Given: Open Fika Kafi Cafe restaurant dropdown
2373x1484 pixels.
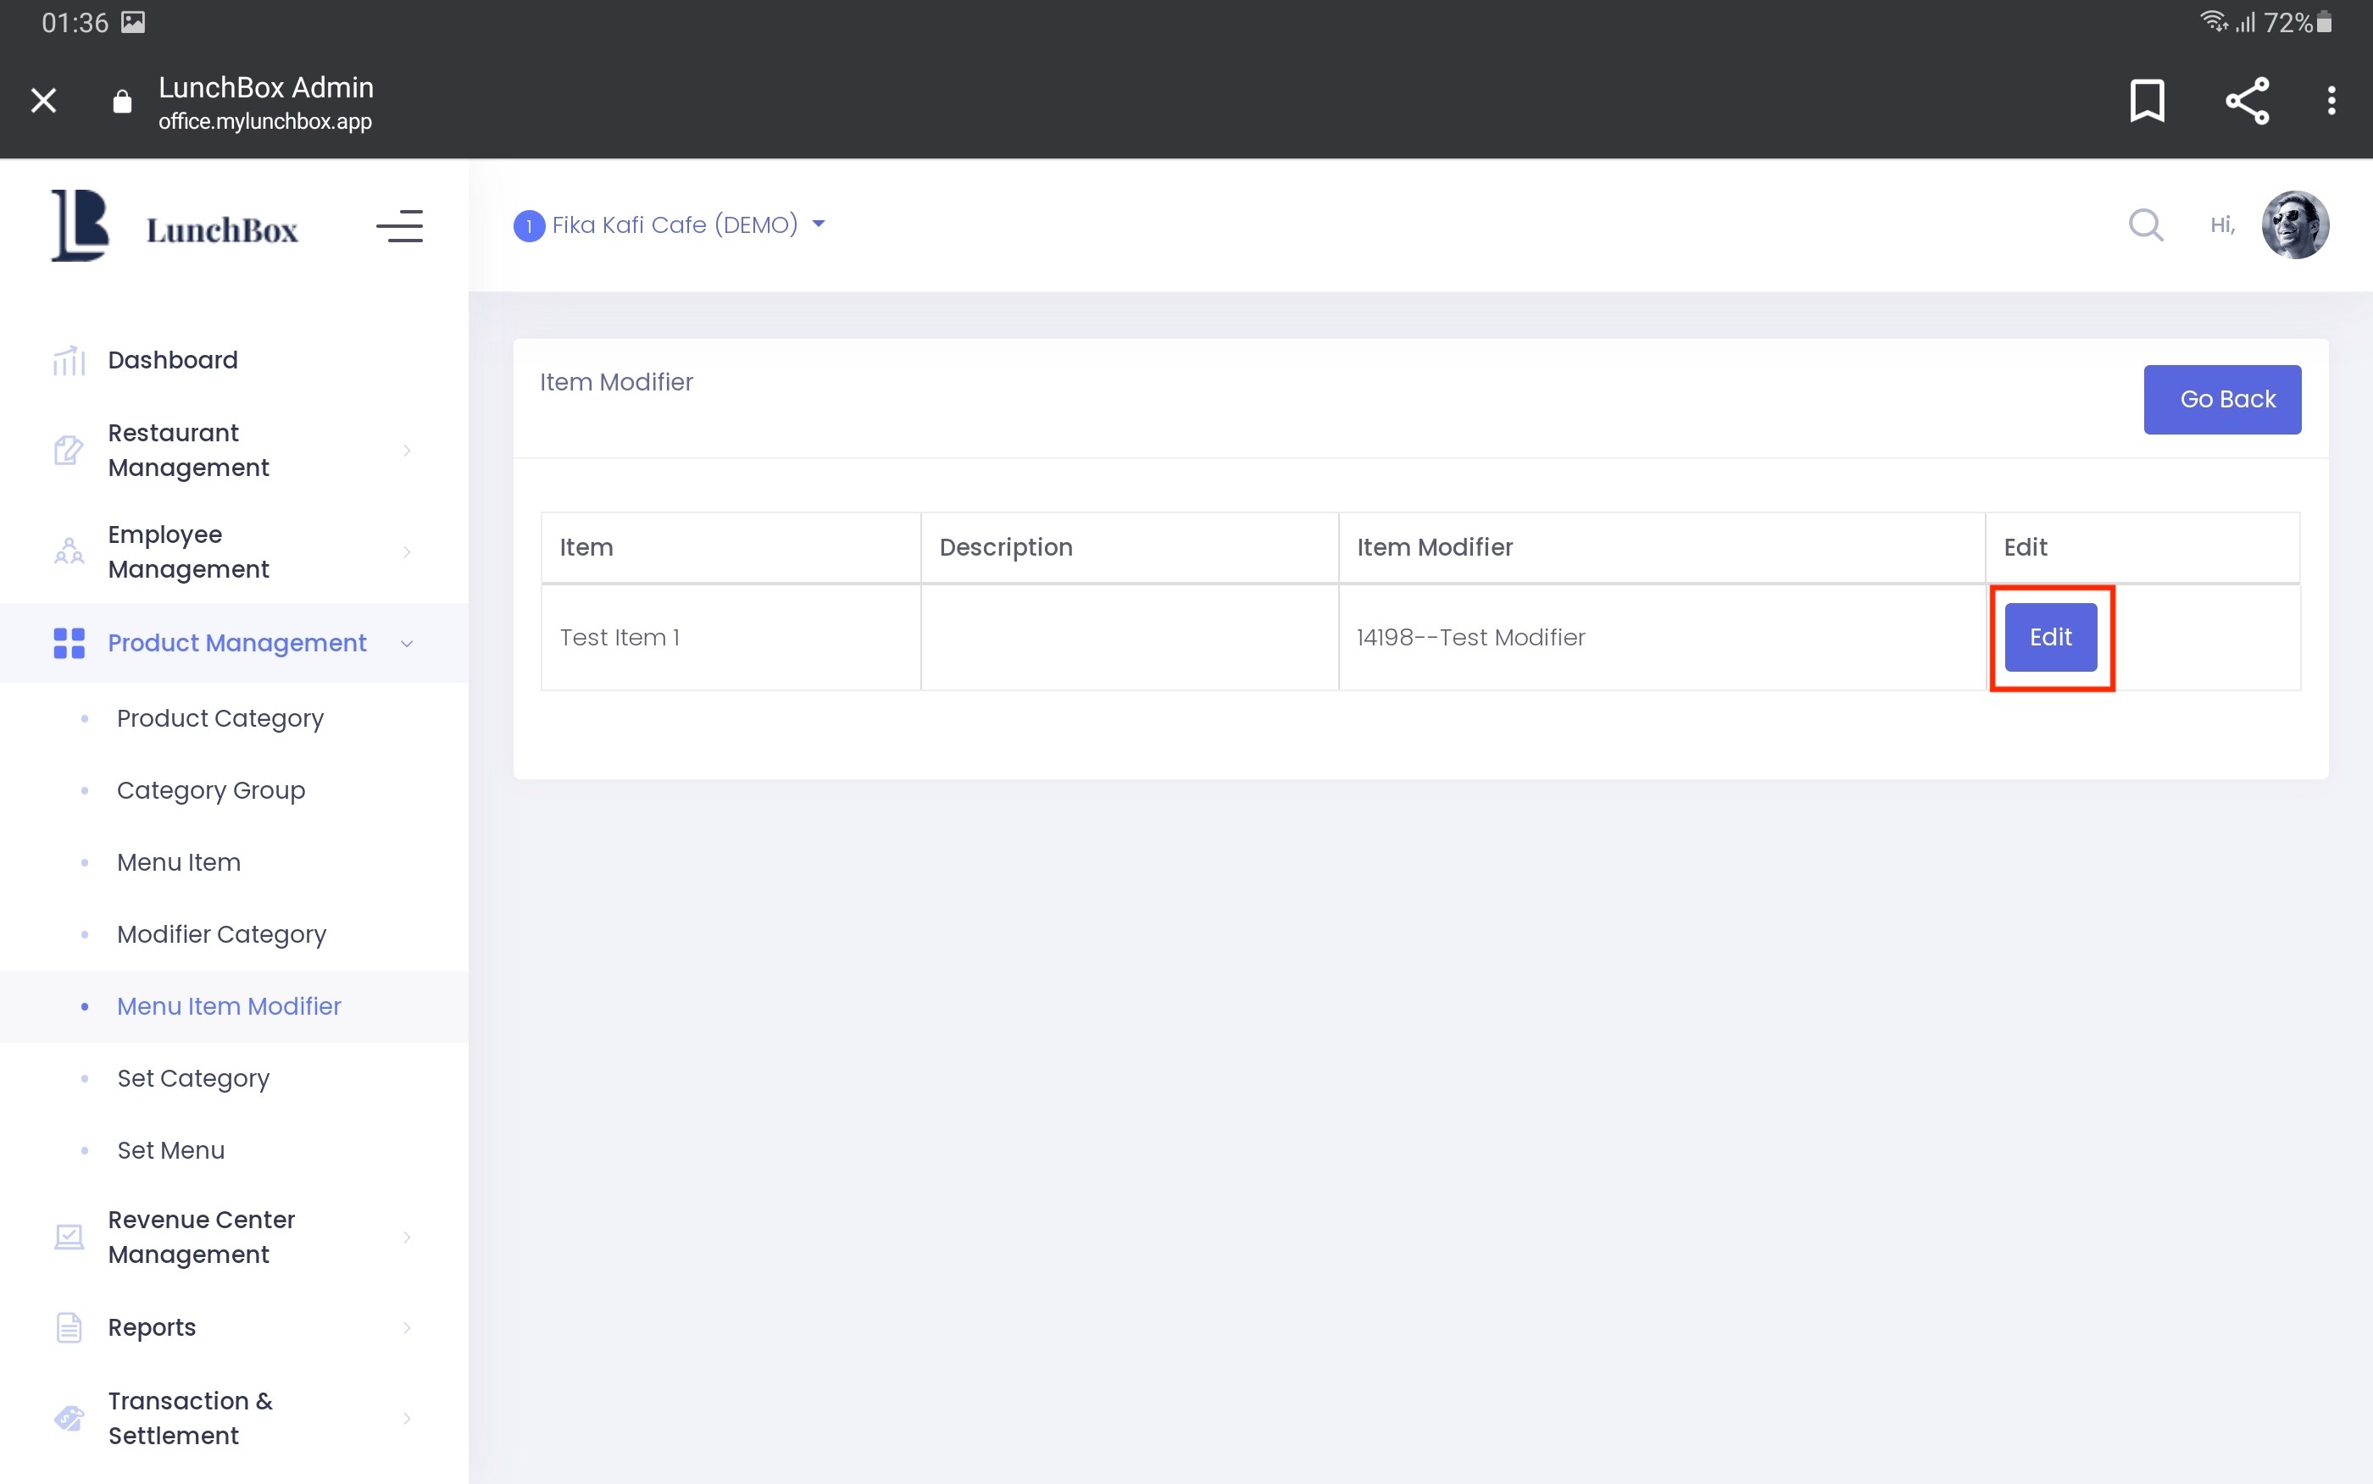Looking at the screenshot, I should (x=673, y=224).
